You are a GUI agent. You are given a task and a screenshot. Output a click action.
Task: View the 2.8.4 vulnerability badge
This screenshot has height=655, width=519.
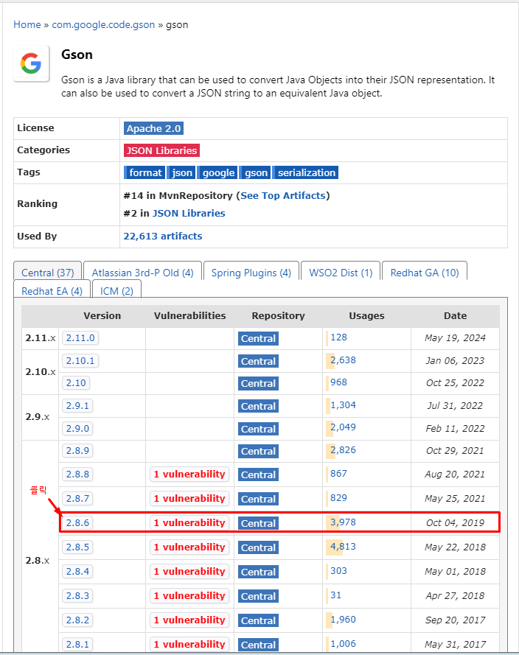189,571
